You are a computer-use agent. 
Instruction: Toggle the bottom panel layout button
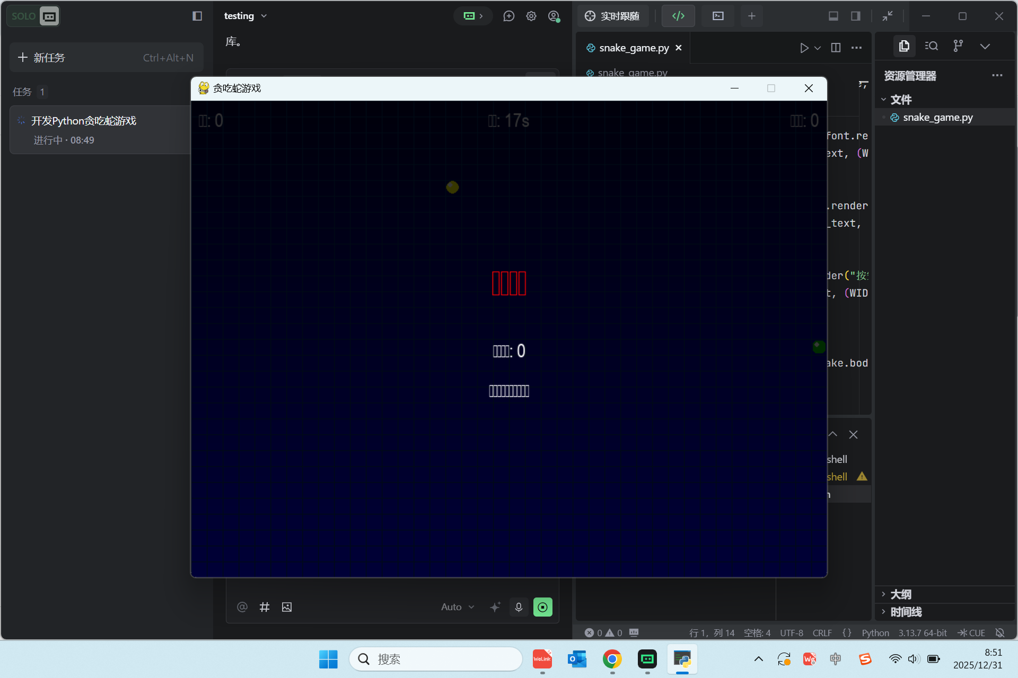(833, 16)
